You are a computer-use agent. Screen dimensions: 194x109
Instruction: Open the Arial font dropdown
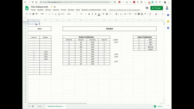[72, 14]
